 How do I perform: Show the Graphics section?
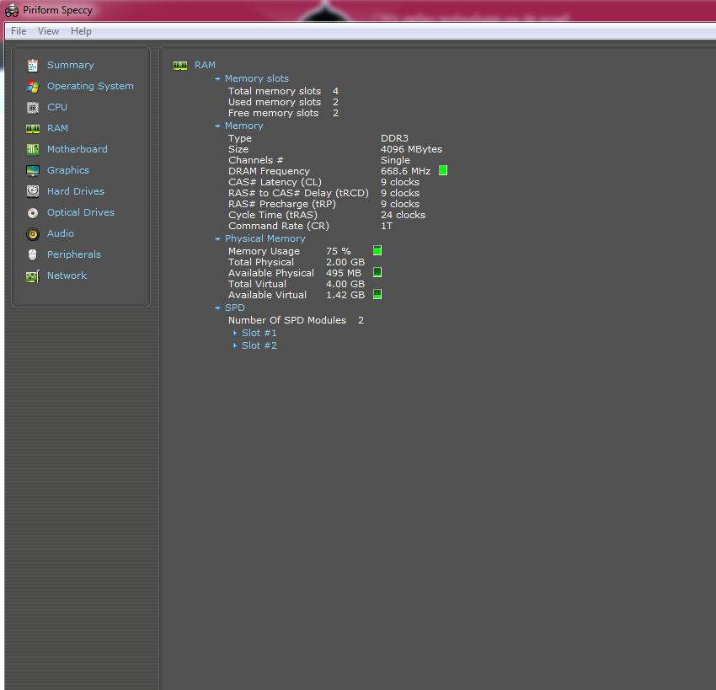coord(68,170)
